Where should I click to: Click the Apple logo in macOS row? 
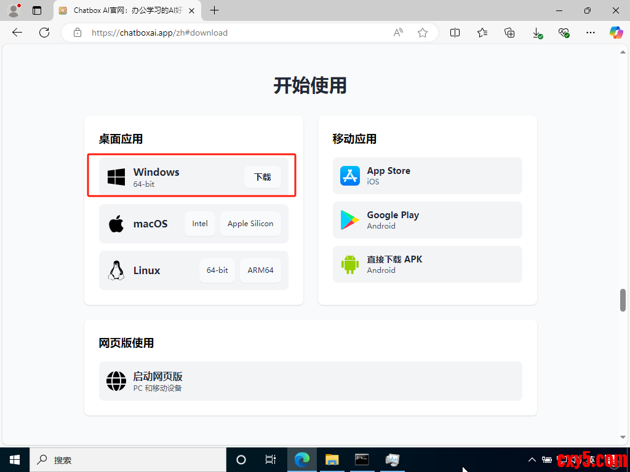coord(116,224)
